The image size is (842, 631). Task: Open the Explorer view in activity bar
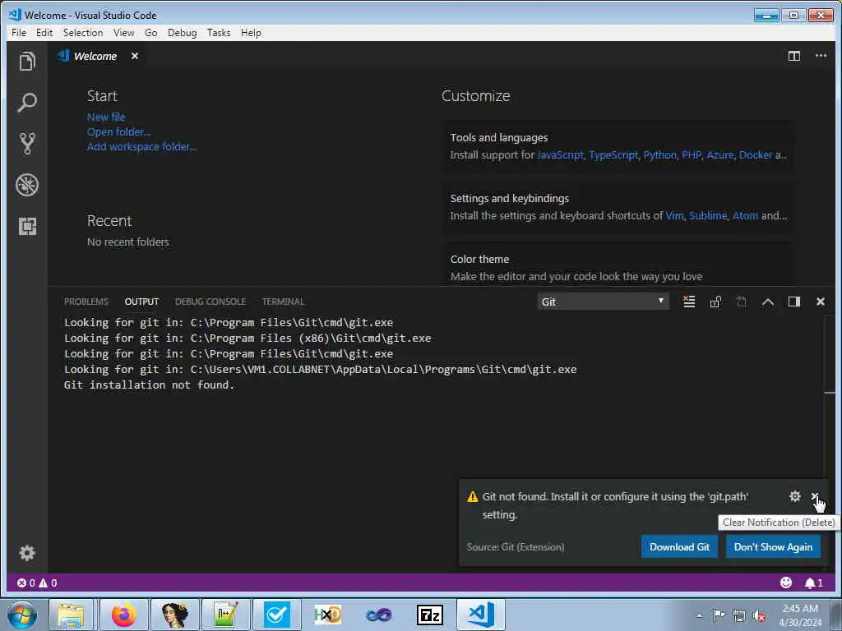click(x=27, y=61)
